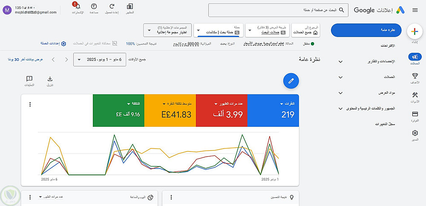This screenshot has width=426, height=206.
Task: Click the Day and hour clock icon
Action: point(150,197)
